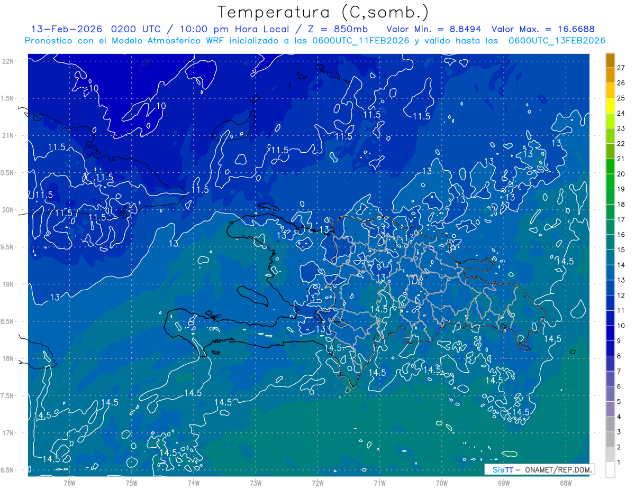Click the 13 contour label near 76W 19N

click(x=55, y=298)
